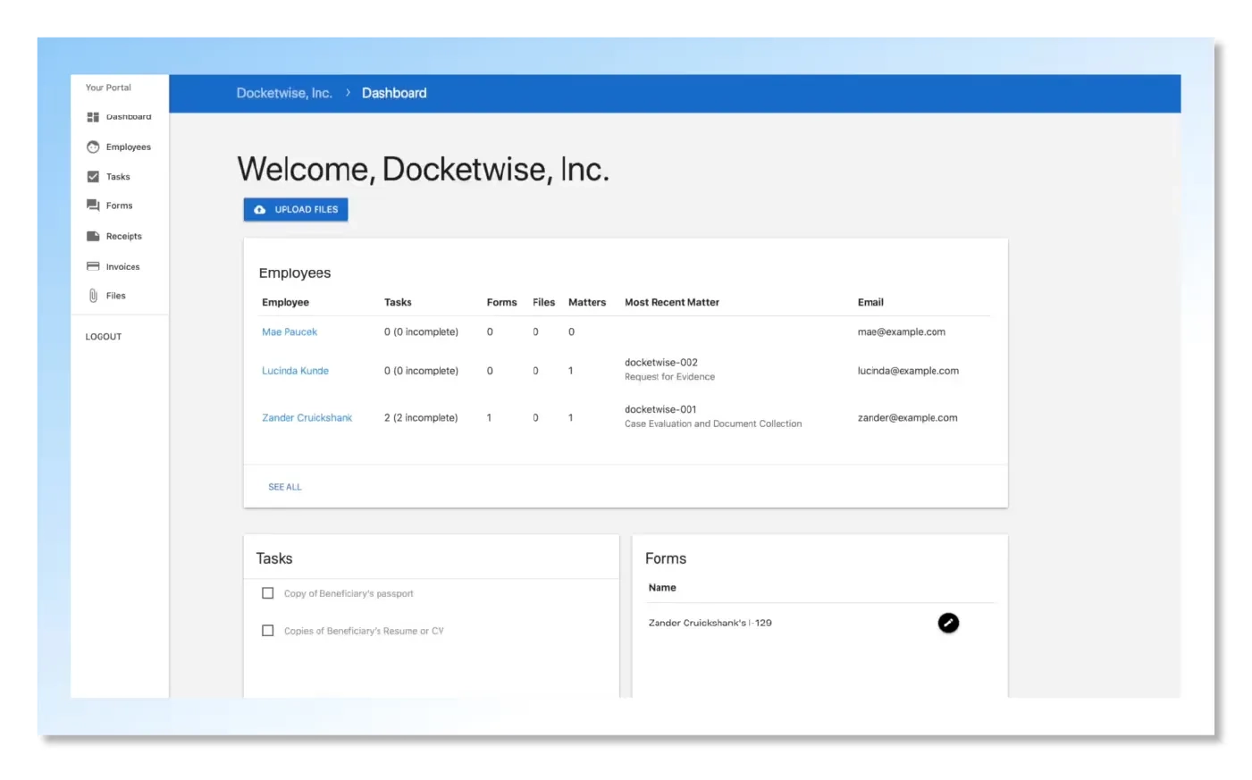Click the docketwise-002 Request for Evidence matter

tap(669, 369)
